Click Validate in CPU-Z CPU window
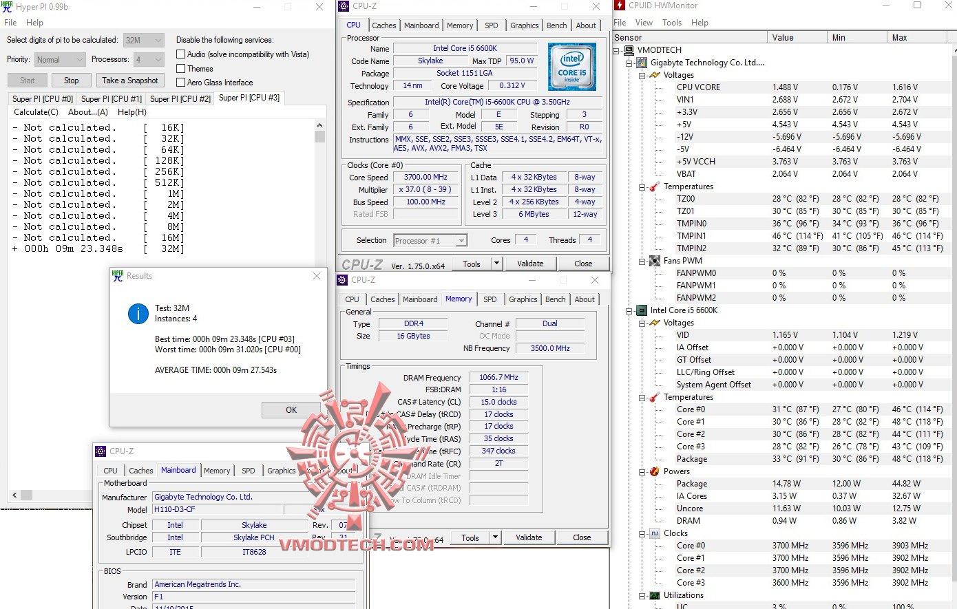Image resolution: width=957 pixels, height=609 pixels. [530, 264]
